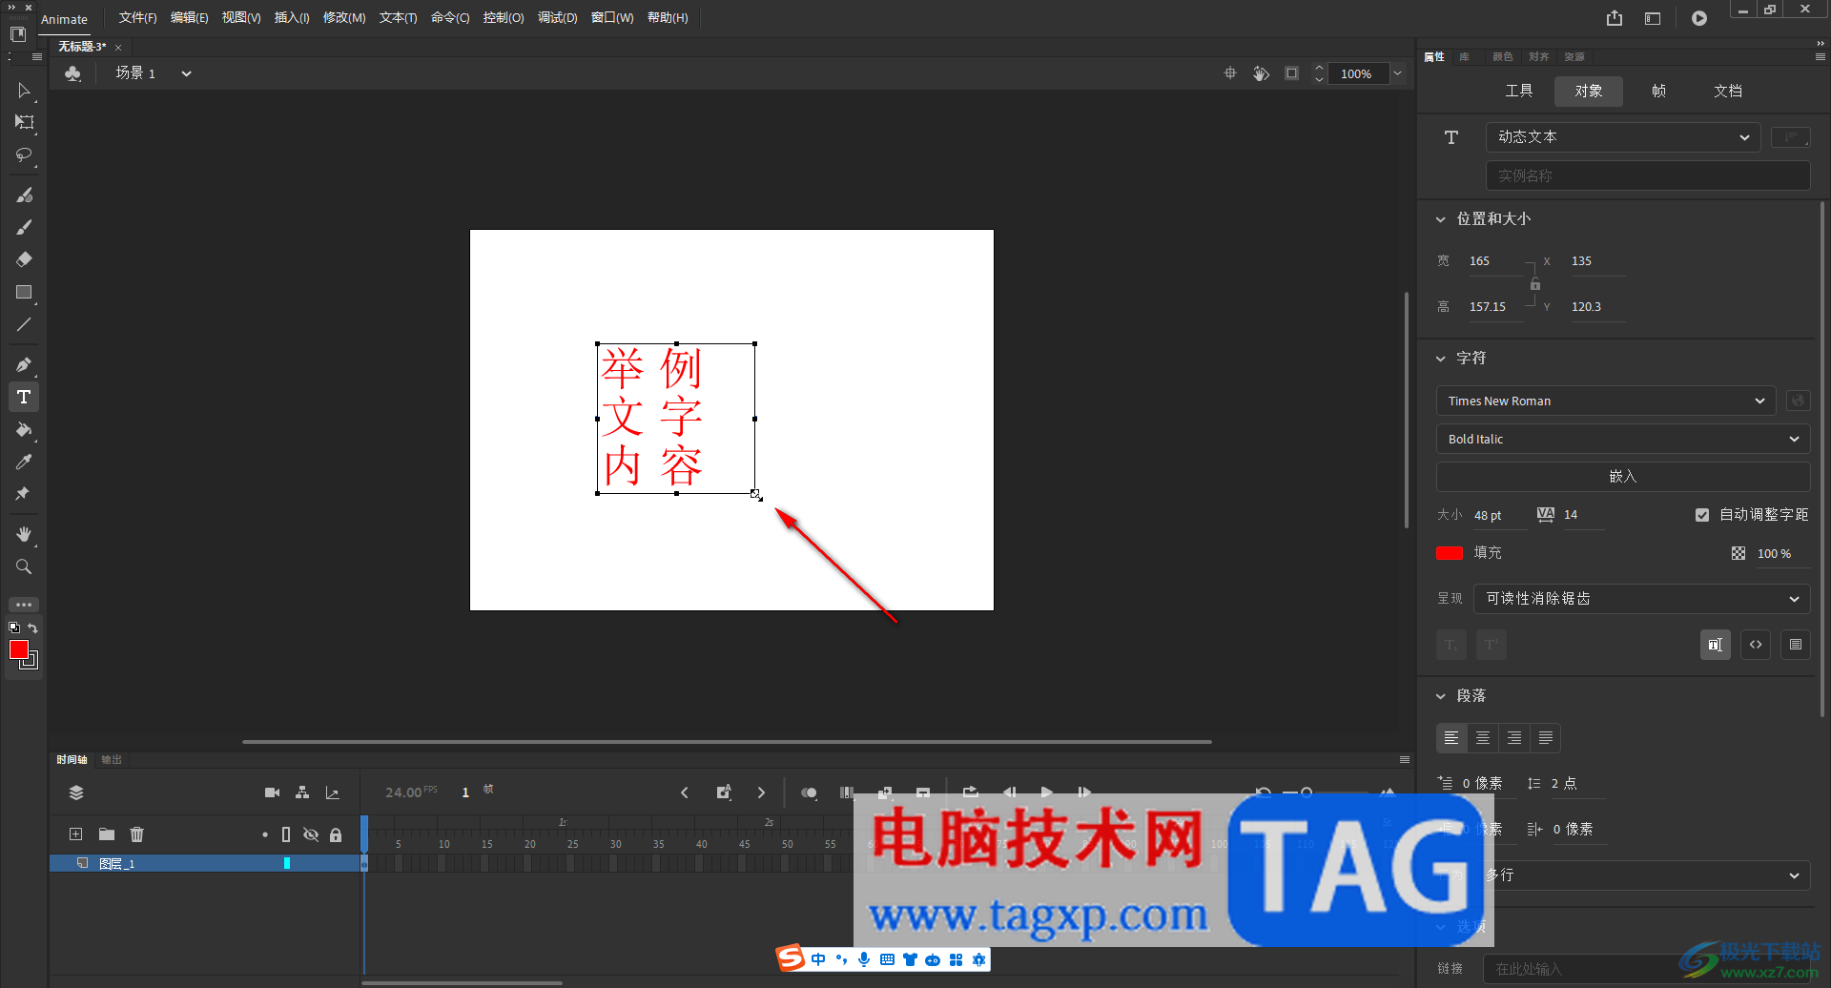The width and height of the screenshot is (1831, 988).
Task: Open the 修改(M) menu
Action: (x=344, y=18)
